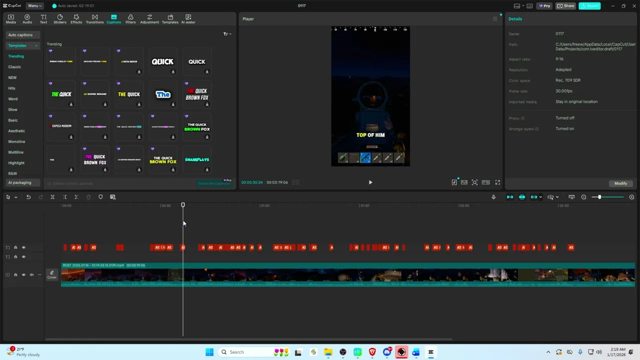
Task: Open the Player panel hamburger menu
Action: click(495, 19)
